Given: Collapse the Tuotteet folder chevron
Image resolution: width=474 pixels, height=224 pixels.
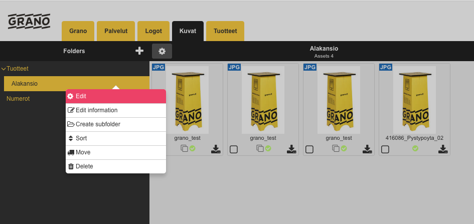Looking at the screenshot, I should click(4, 69).
